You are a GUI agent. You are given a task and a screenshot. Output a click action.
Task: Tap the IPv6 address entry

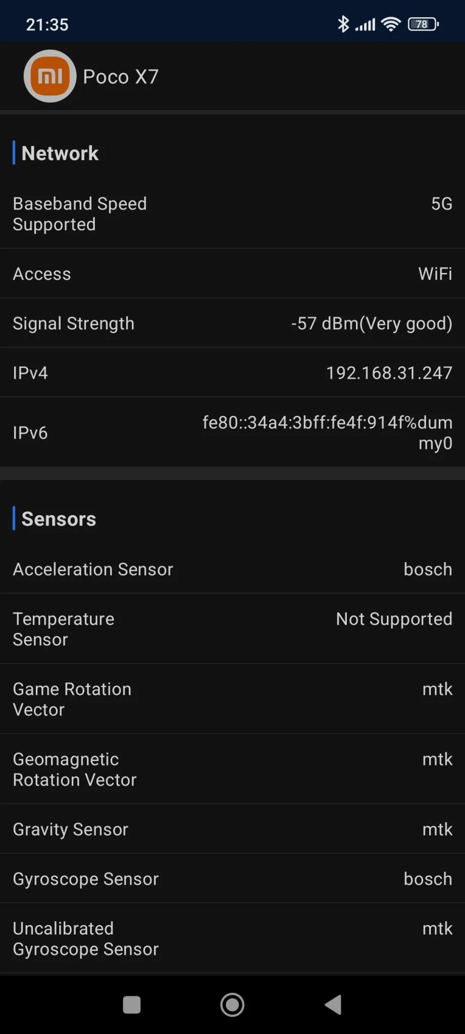pyautogui.click(x=327, y=432)
